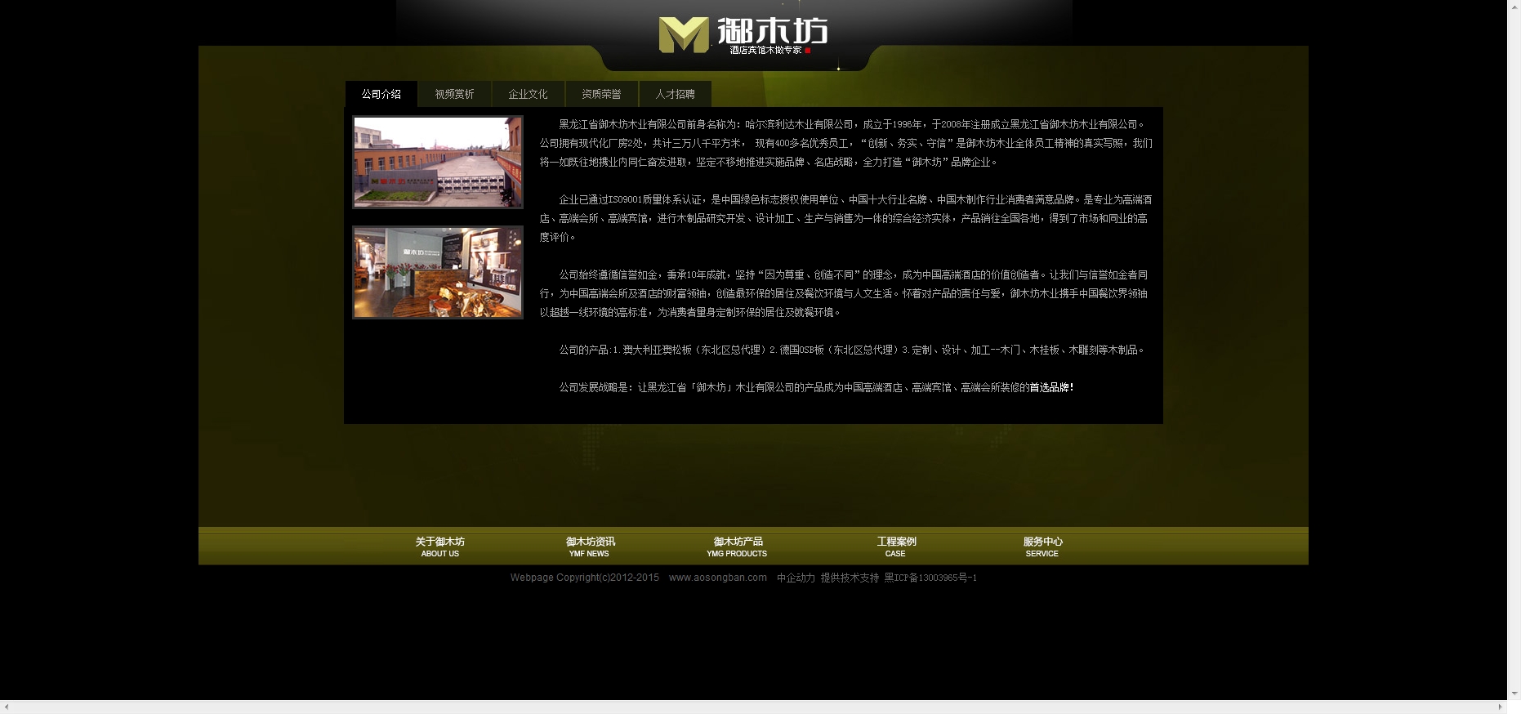The image size is (1521, 714).
Task: Click the bold 首选品牌! text
Action: [x=1051, y=387]
